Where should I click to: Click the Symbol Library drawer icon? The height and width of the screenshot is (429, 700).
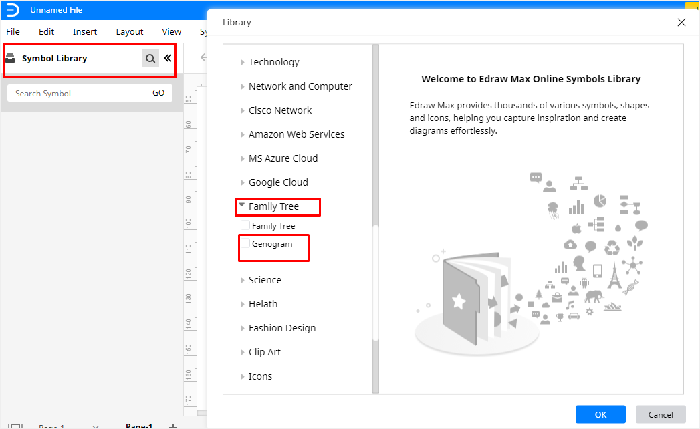tap(10, 59)
